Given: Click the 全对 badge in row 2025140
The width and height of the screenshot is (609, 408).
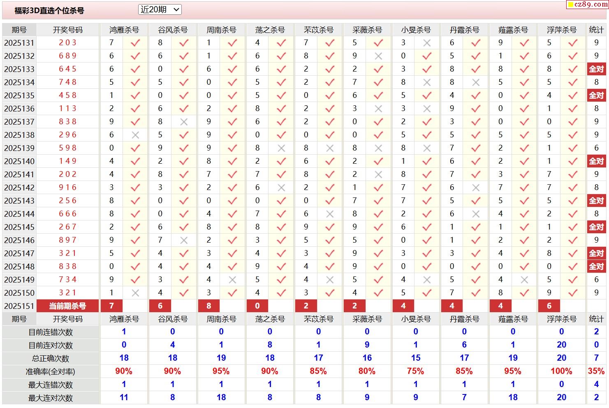Looking at the screenshot, I should tap(596, 161).
